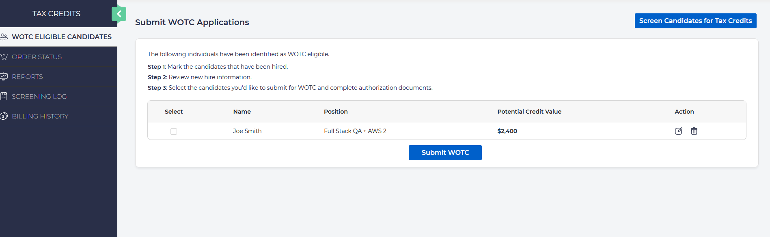Viewport: 770px width, 237px height.
Task: Click the shopping cart icon for Order Status
Action: [4, 57]
